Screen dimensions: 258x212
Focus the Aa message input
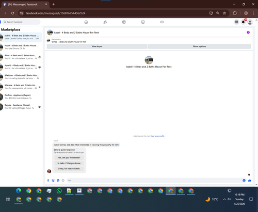154,181
